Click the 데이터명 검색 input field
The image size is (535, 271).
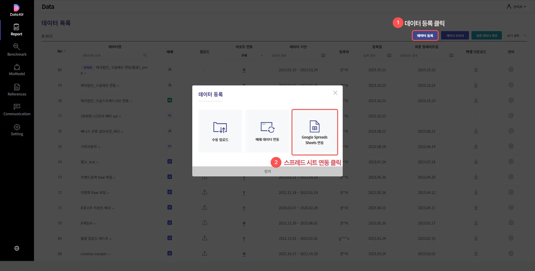point(112,56)
